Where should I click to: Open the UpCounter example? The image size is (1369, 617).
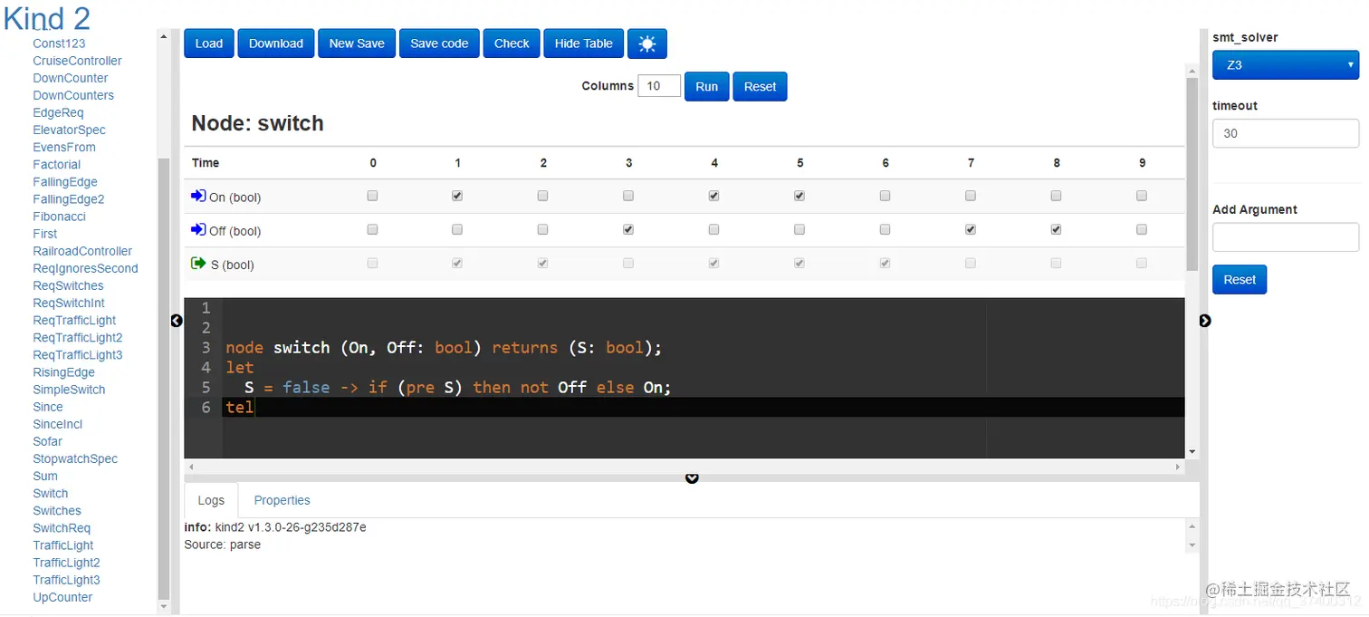pyautogui.click(x=62, y=597)
